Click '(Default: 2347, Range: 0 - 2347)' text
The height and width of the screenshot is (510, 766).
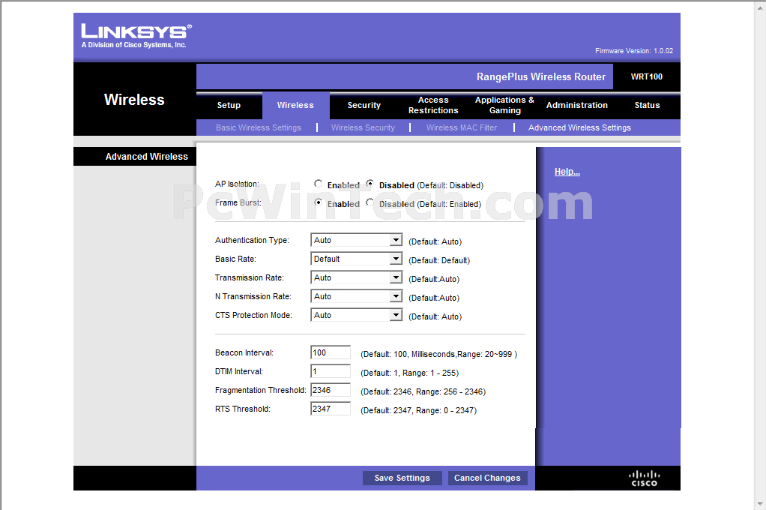[419, 410]
